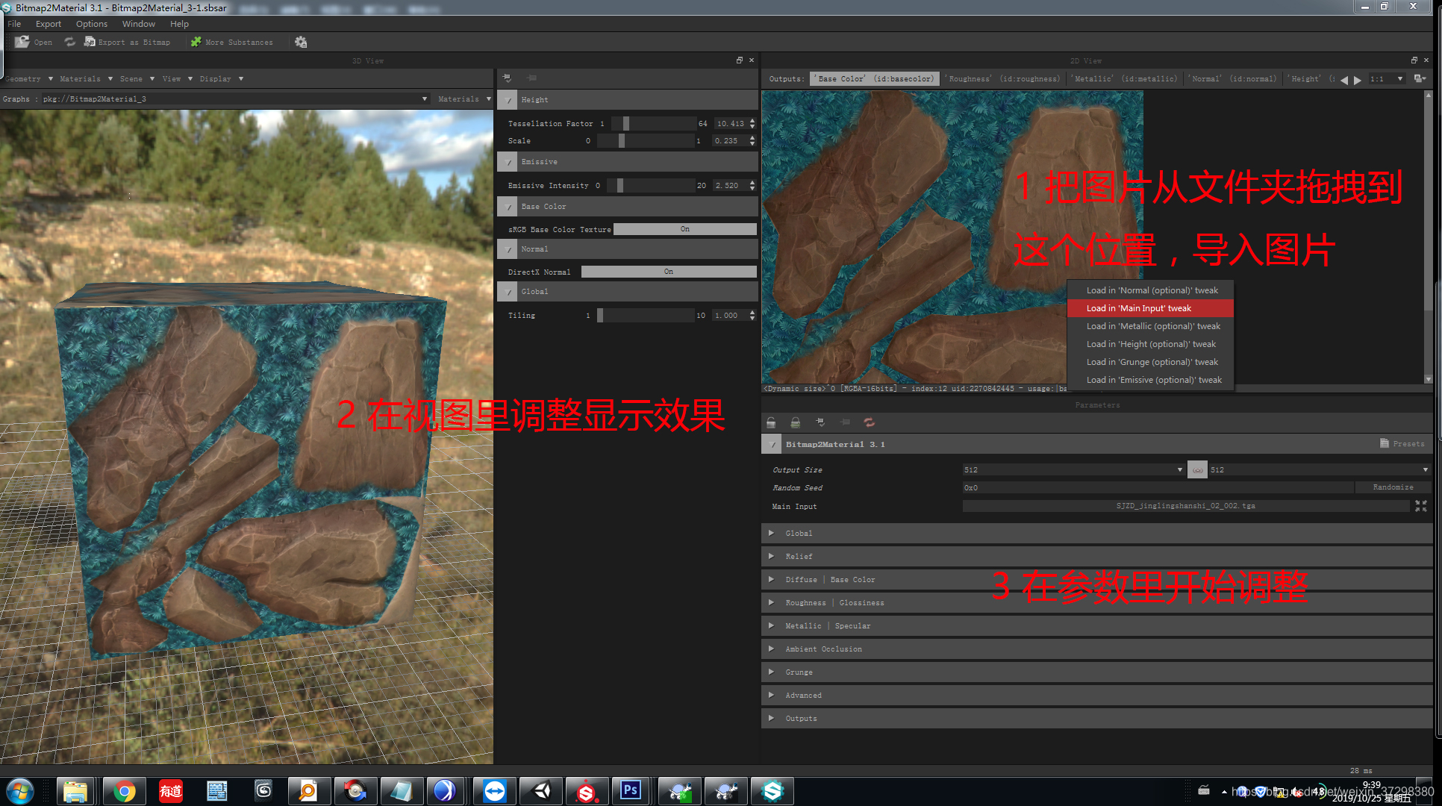
Task: Open the Graphs pkg://Bitmap2Material_3 dropdown
Action: (x=424, y=99)
